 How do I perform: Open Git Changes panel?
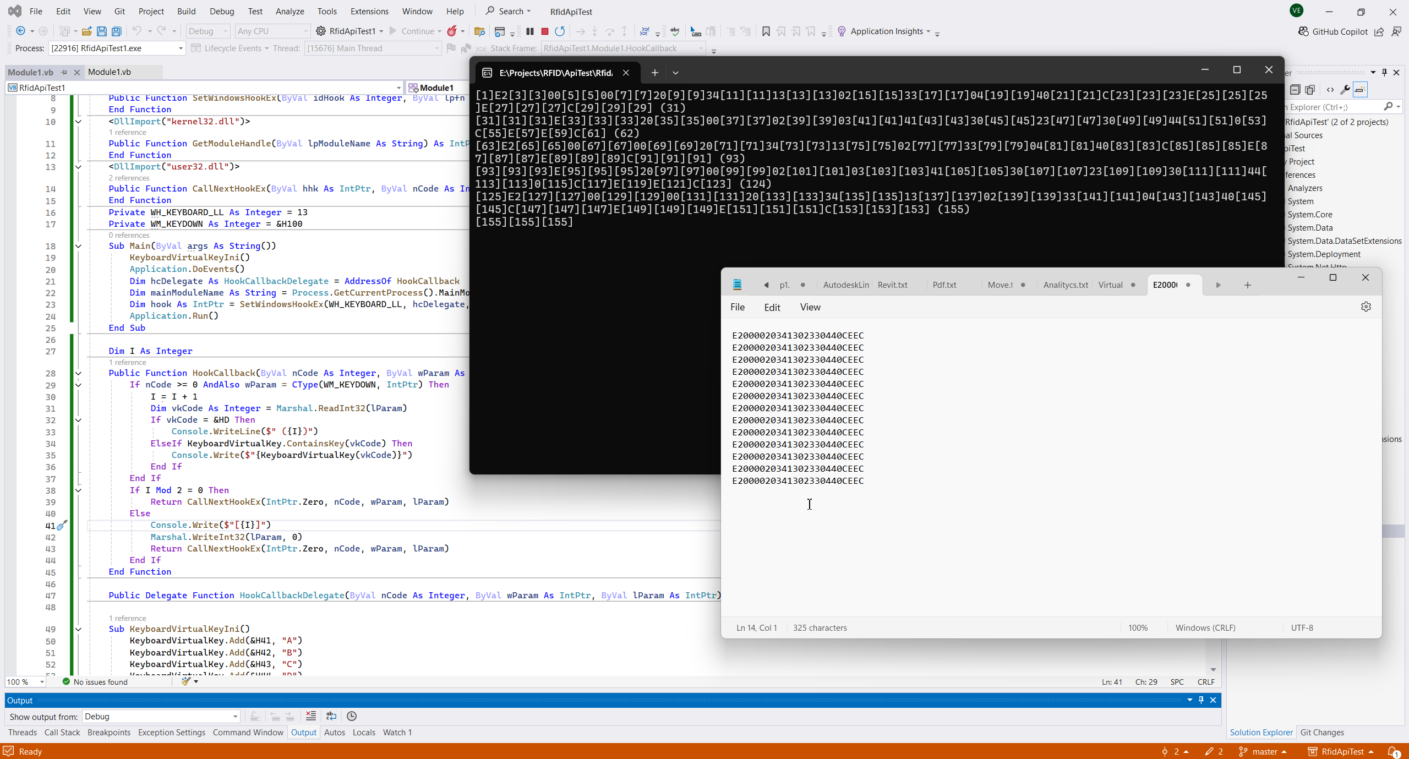(1322, 733)
